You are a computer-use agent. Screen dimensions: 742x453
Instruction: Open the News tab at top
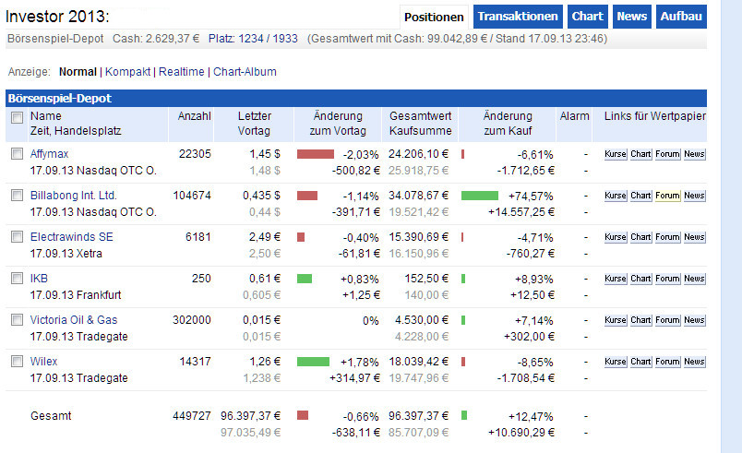[631, 17]
